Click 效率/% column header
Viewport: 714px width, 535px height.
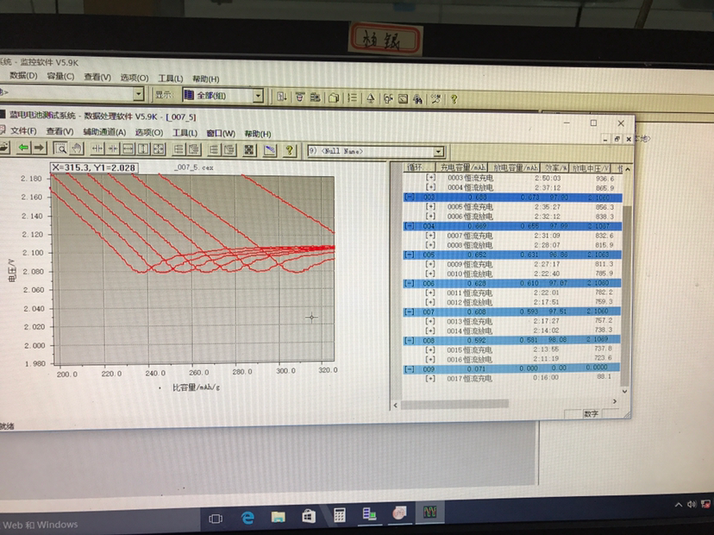(555, 167)
